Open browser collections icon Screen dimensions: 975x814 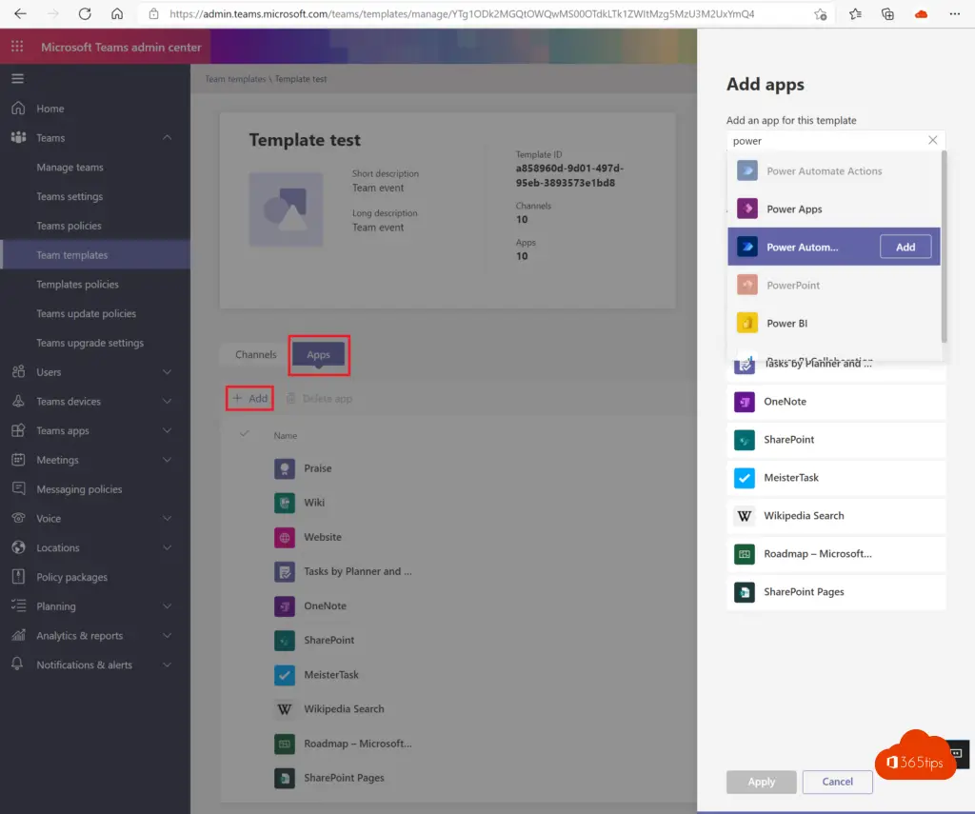click(x=887, y=13)
